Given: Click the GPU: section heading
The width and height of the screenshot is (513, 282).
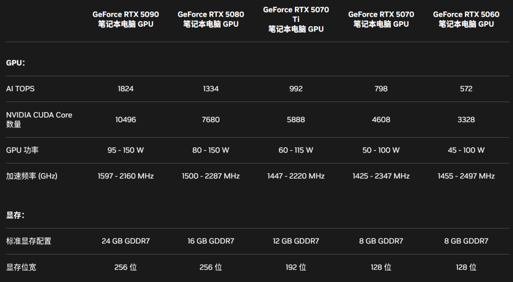Looking at the screenshot, I should [x=15, y=63].
